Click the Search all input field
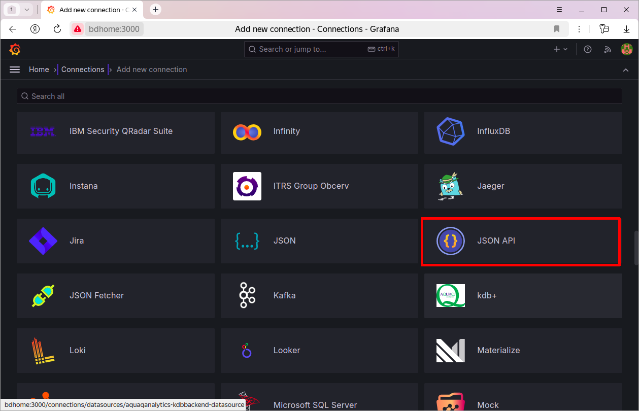The image size is (639, 411). [319, 96]
